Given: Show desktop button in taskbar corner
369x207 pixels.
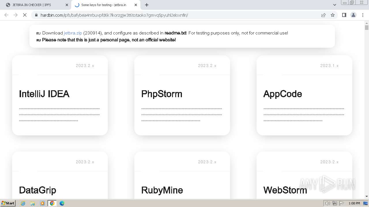Looking at the screenshot, I should tap(366, 203).
